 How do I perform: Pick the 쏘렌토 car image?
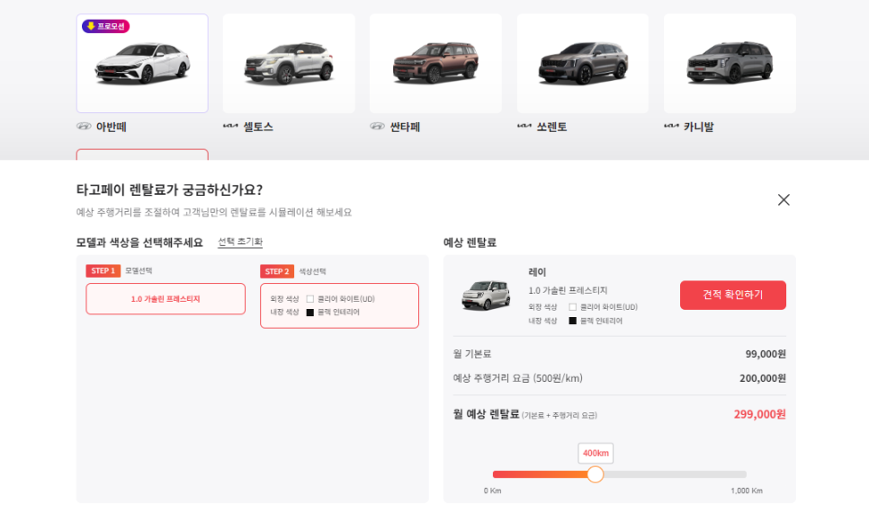click(x=582, y=65)
